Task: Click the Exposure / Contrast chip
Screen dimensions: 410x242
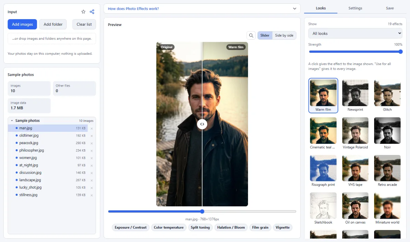Action: coord(131,227)
